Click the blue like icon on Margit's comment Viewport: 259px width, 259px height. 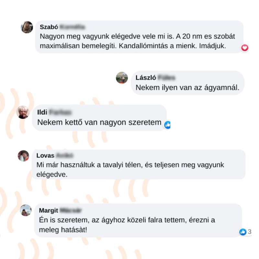(x=242, y=232)
